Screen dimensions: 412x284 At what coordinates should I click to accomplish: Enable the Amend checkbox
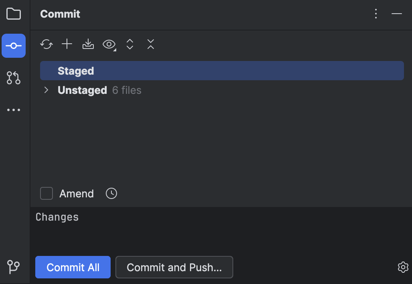click(46, 193)
